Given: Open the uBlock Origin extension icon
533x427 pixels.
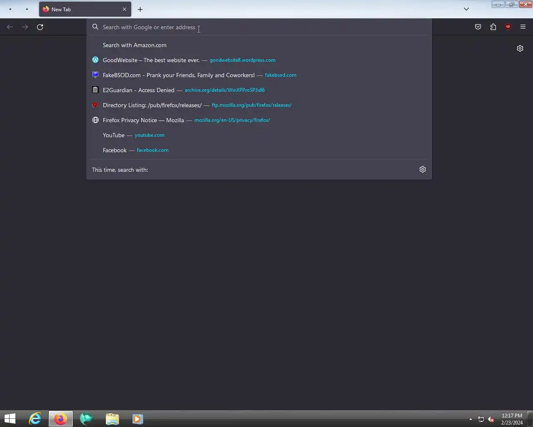Looking at the screenshot, I should [x=508, y=27].
